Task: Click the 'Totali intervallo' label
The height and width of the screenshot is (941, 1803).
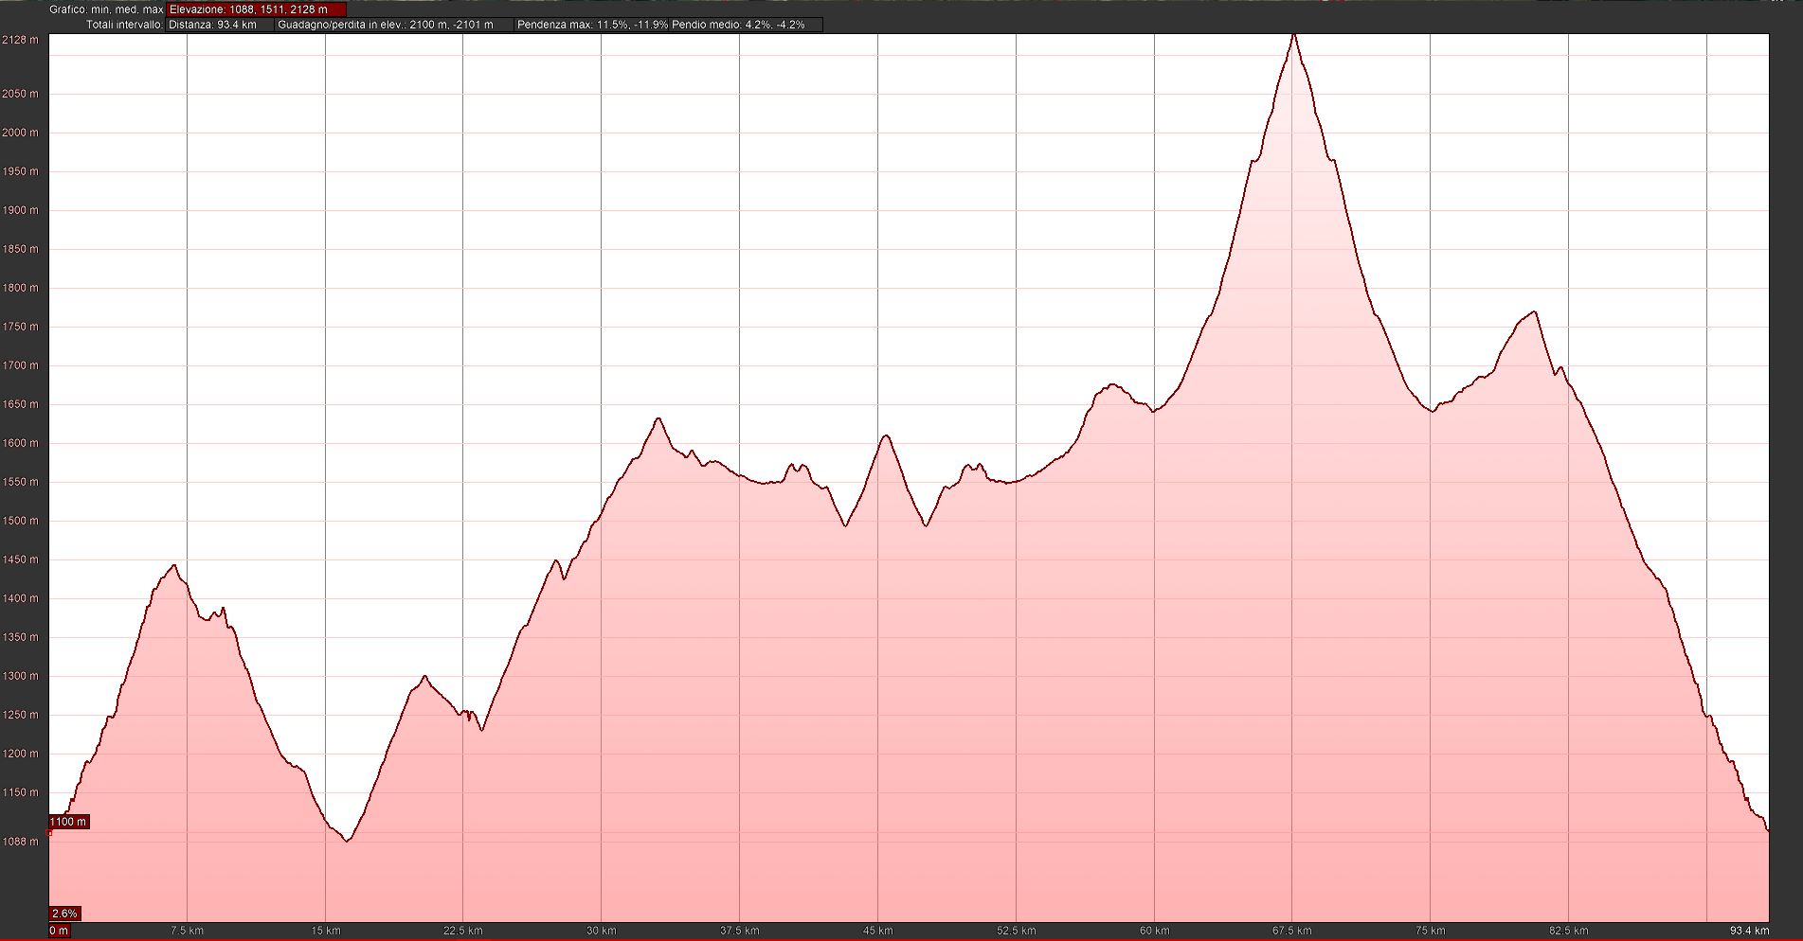Action: [x=124, y=25]
